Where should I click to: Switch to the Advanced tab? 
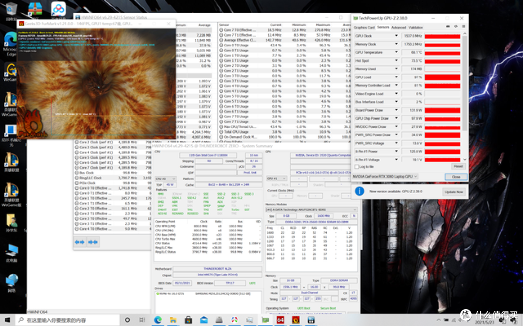click(399, 27)
